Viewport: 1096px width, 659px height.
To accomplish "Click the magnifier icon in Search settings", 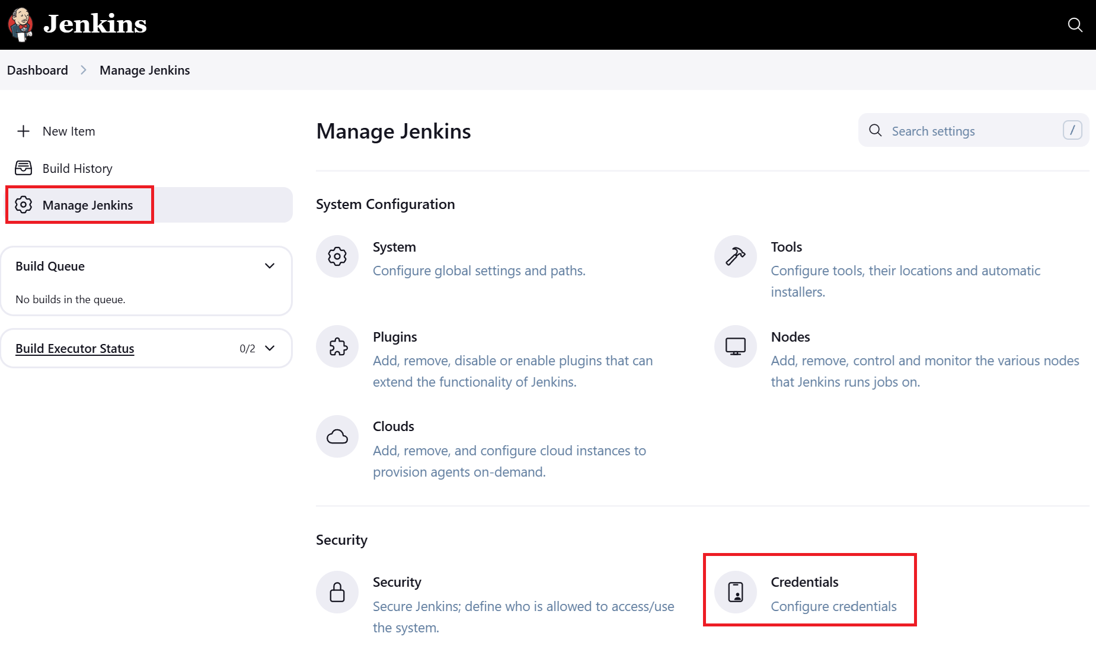I will pos(875,130).
